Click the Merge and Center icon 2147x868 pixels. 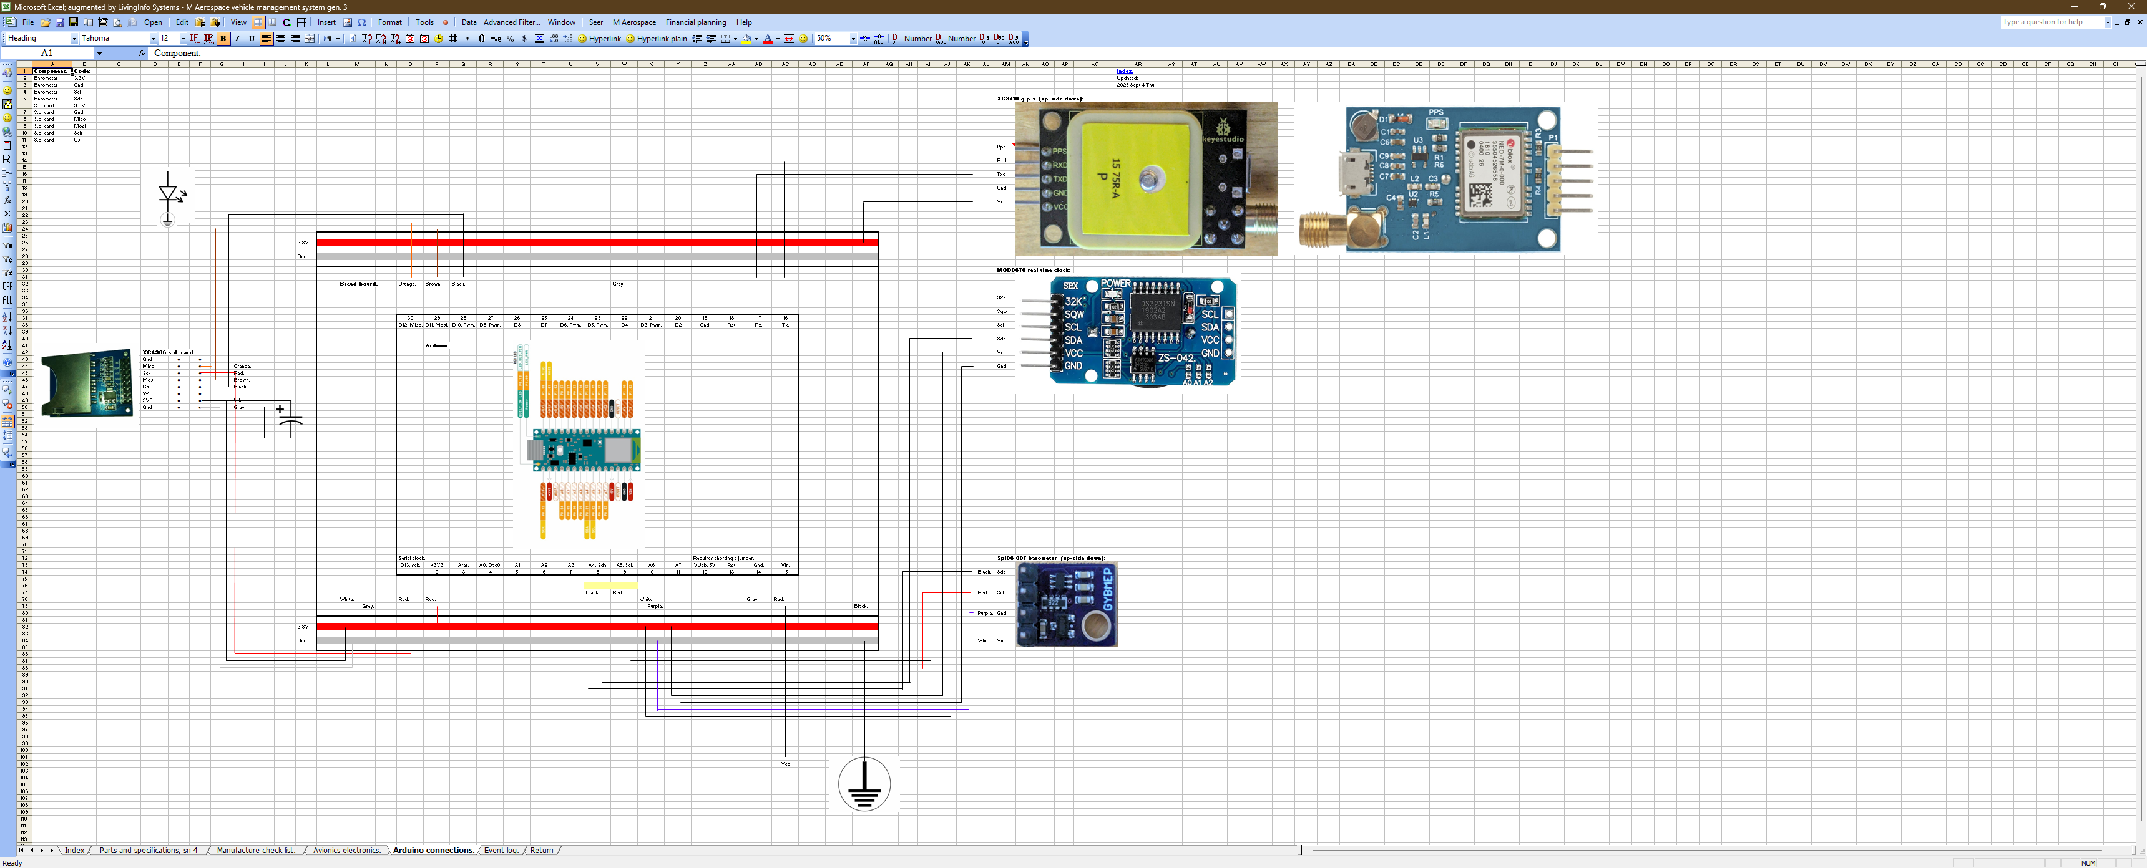(310, 38)
